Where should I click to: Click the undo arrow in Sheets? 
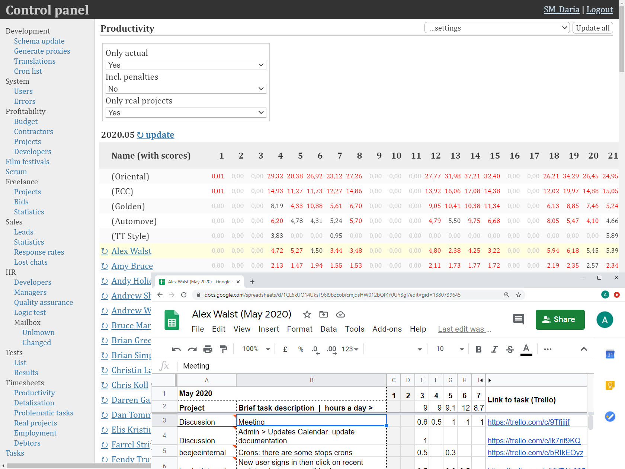tap(176, 349)
